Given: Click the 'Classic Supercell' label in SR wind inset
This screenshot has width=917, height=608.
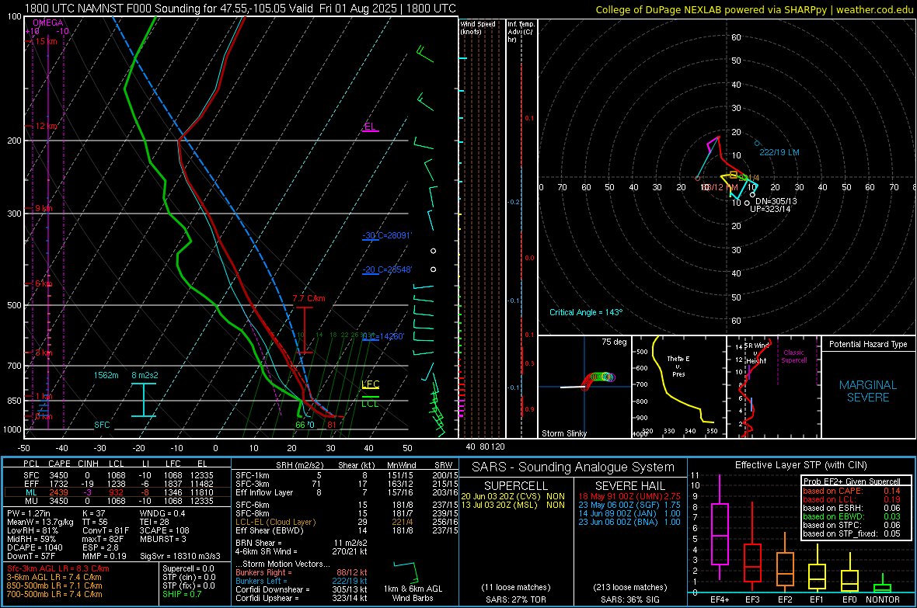Looking at the screenshot, I should (793, 356).
